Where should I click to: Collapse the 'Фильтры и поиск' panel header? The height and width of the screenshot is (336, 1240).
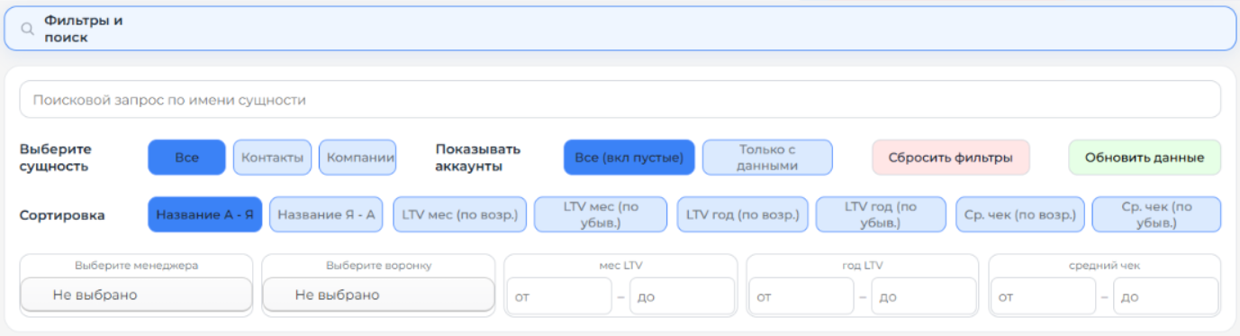620,29
